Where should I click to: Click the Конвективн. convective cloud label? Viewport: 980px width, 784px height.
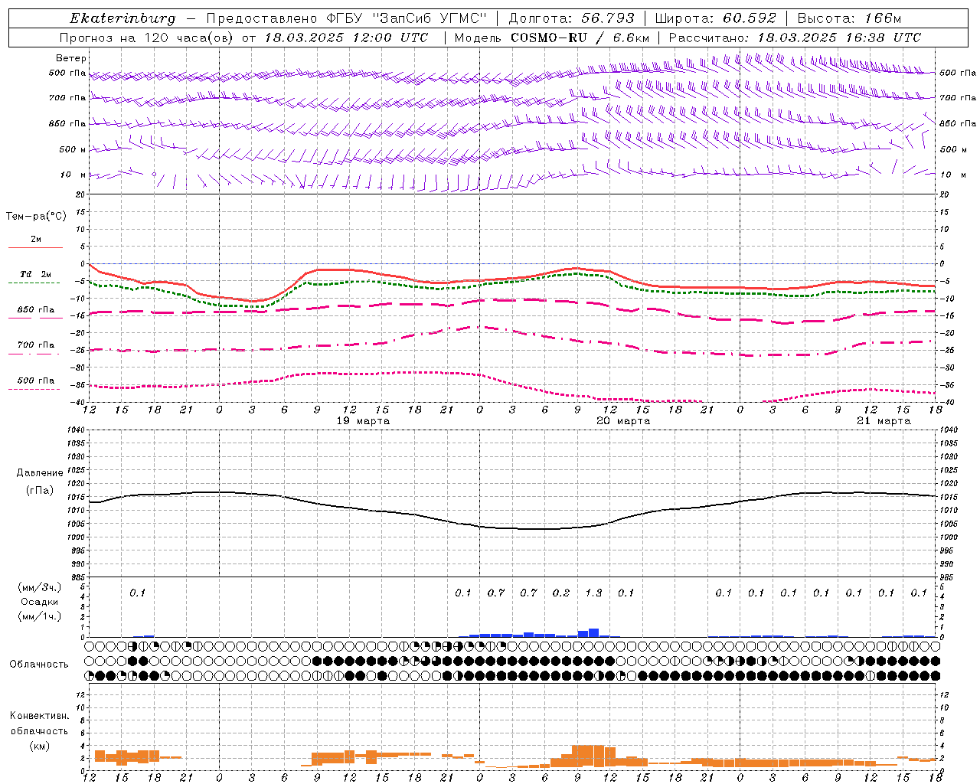click(x=39, y=716)
